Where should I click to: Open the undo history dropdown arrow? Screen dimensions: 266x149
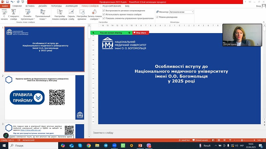tap(14, 2)
